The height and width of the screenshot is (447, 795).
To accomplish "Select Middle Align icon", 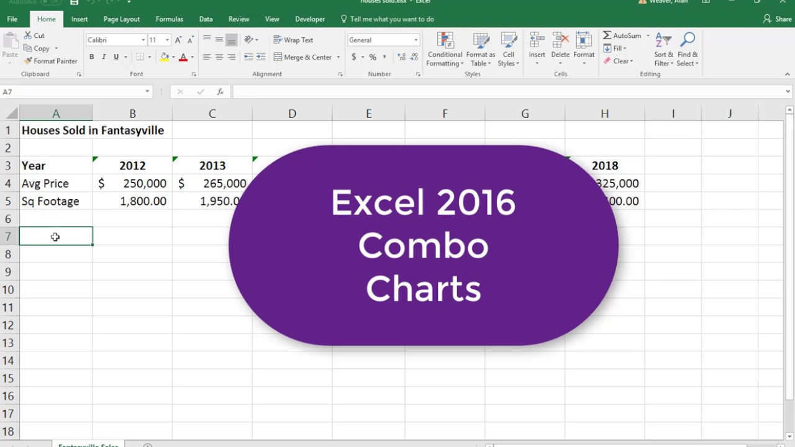I will pyautogui.click(x=219, y=40).
